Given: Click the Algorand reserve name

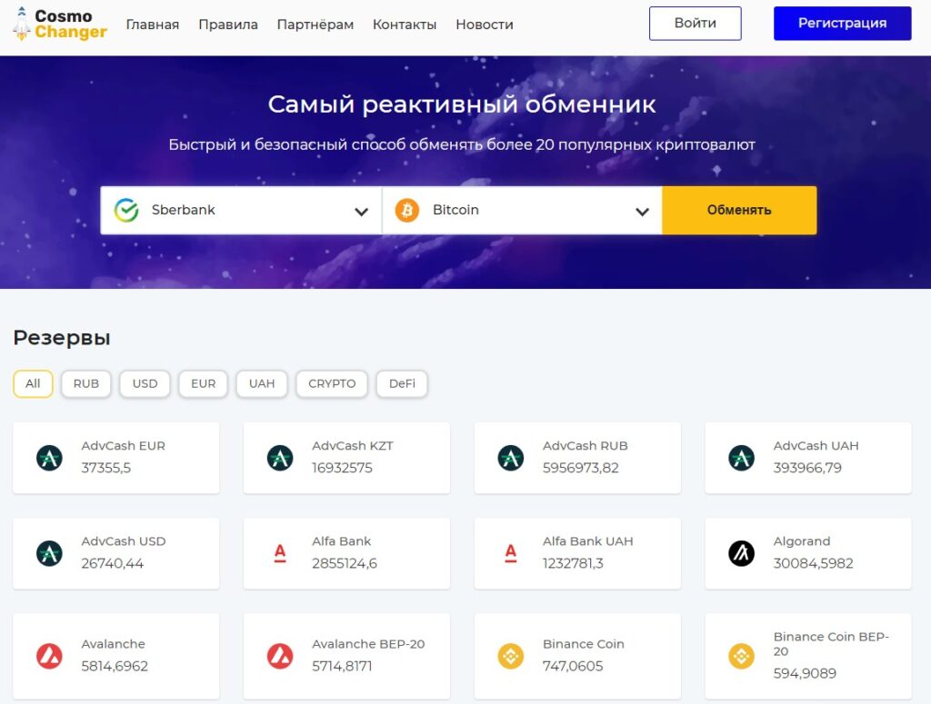Looking at the screenshot, I should click(x=802, y=541).
